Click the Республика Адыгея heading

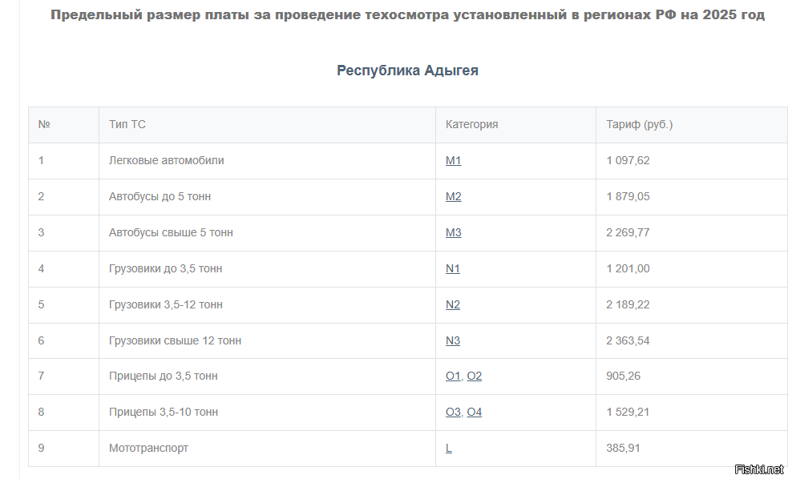[x=407, y=70]
